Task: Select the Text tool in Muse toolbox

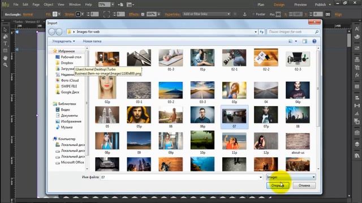Action: (5, 43)
